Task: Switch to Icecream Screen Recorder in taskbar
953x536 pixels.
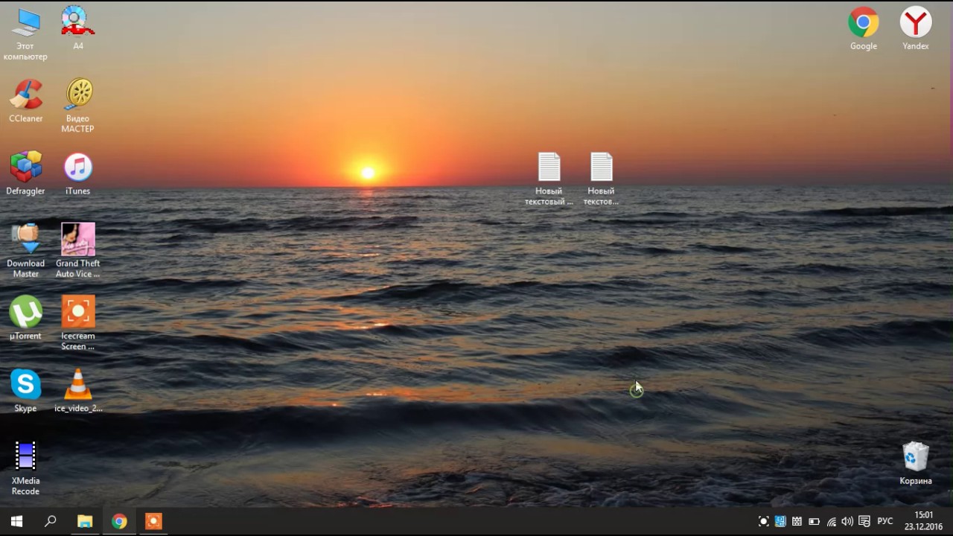Action: pos(153,521)
